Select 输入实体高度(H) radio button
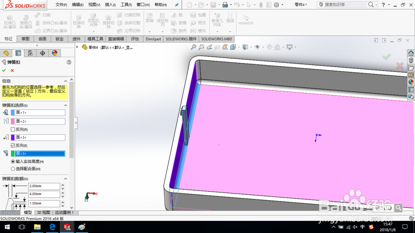The image size is (415, 233). (x=13, y=161)
